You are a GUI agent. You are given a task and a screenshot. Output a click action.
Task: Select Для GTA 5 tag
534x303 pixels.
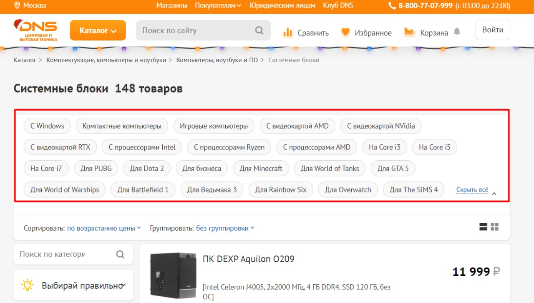point(393,169)
